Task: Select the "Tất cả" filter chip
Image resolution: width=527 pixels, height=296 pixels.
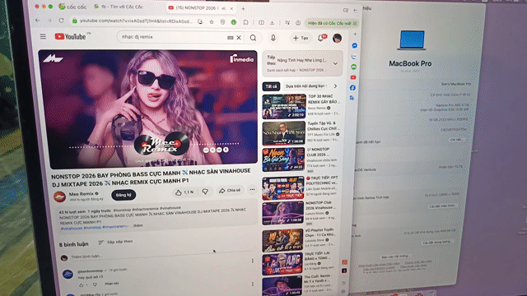Action: (271, 86)
